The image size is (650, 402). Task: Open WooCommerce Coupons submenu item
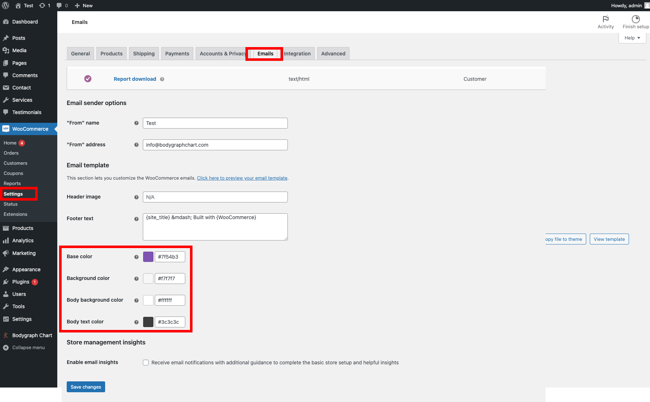coord(13,173)
